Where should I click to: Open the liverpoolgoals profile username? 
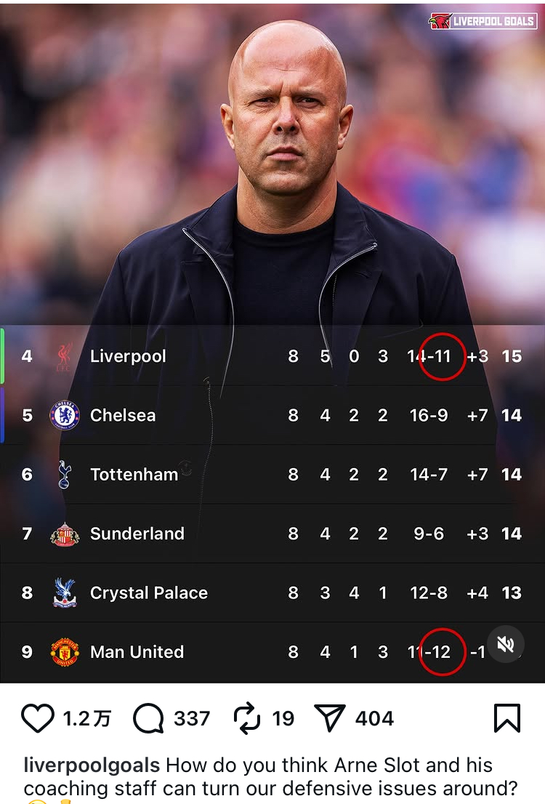pos(92,765)
